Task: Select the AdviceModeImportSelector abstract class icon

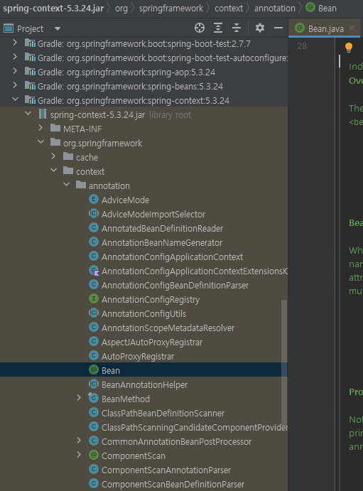Action: 94,214
